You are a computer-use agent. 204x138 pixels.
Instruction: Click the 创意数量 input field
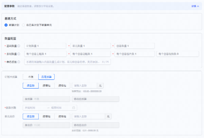(134, 46)
